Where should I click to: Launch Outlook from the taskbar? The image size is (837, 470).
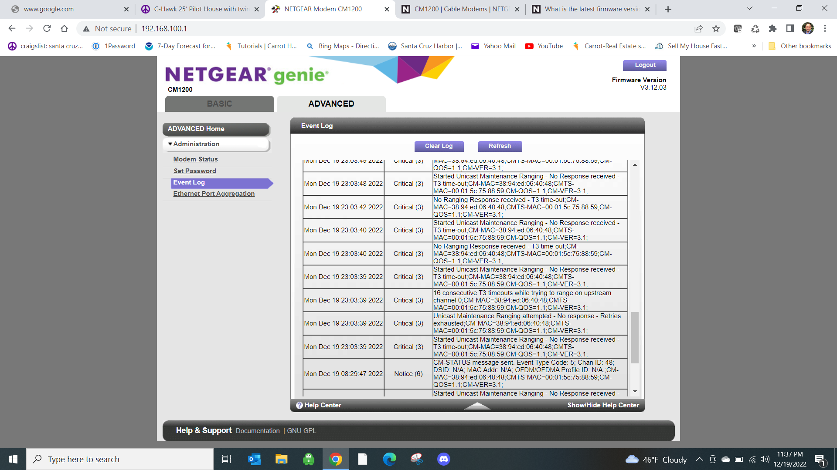point(254,459)
